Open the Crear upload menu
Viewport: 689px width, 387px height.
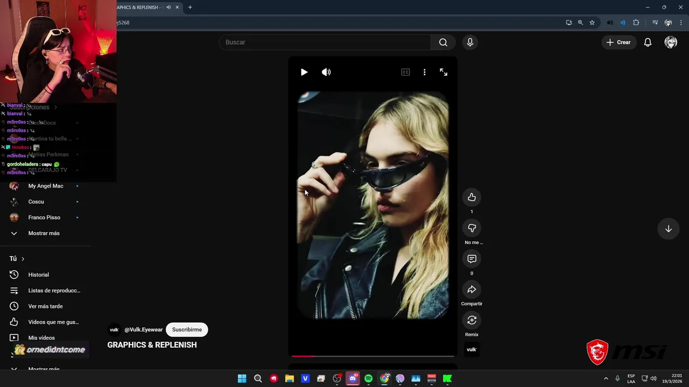tap(618, 42)
